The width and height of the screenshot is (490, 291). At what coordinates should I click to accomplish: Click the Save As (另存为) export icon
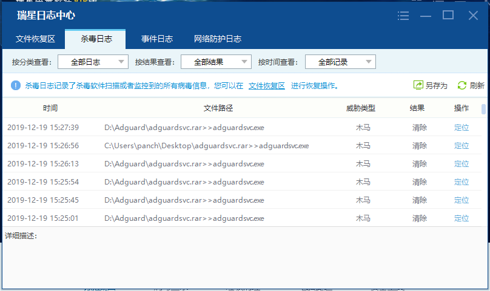pyautogui.click(x=418, y=85)
